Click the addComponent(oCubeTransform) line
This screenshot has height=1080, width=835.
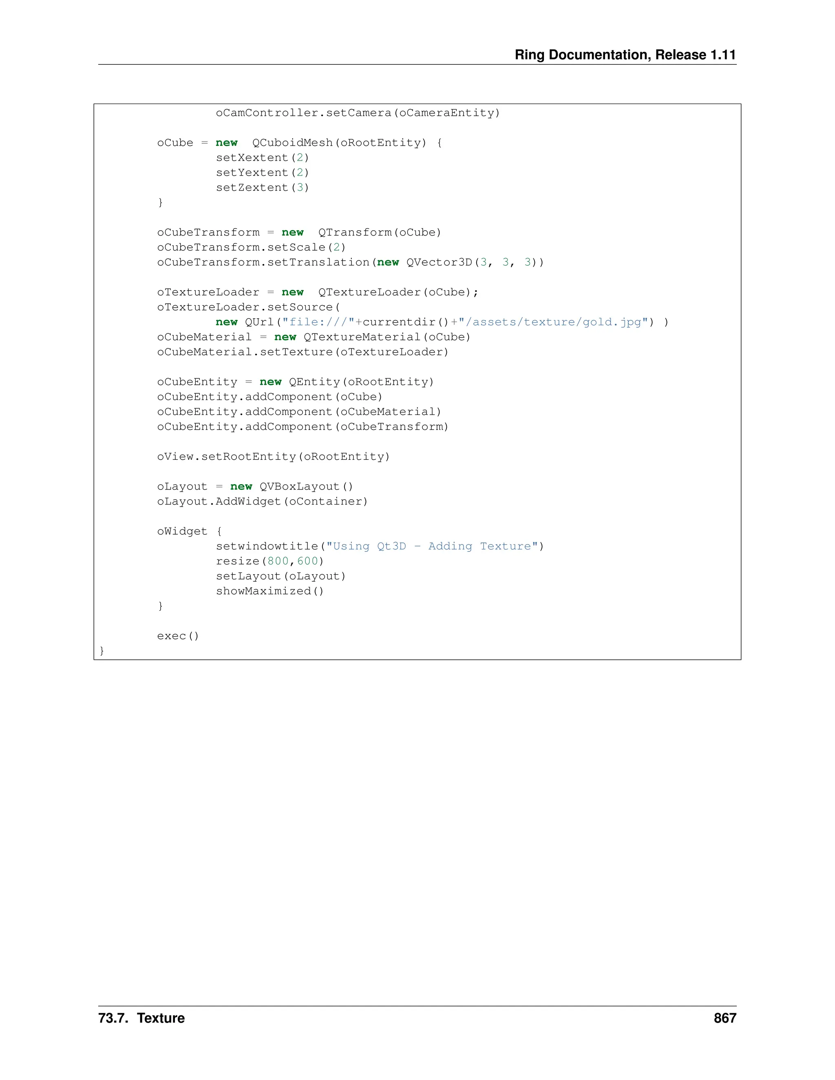tap(303, 427)
